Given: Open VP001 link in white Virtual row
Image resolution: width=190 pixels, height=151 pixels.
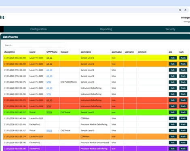Looking at the screenshot, I should (49, 130).
